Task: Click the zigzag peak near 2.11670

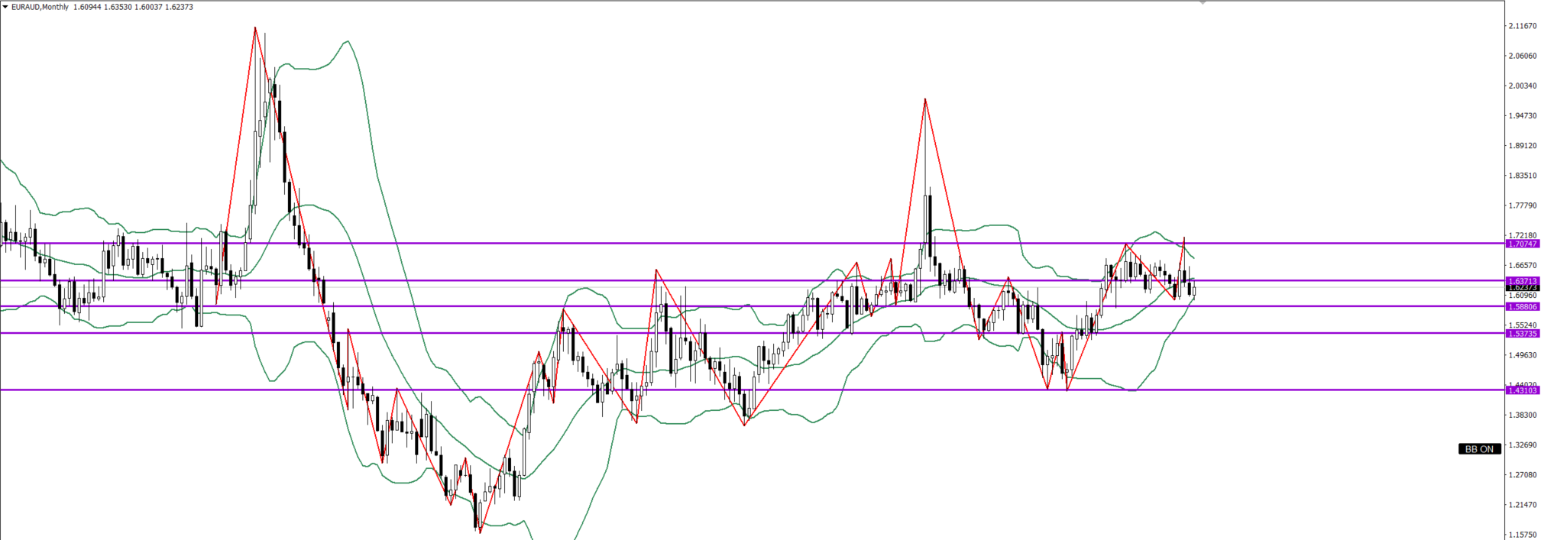Action: click(255, 28)
